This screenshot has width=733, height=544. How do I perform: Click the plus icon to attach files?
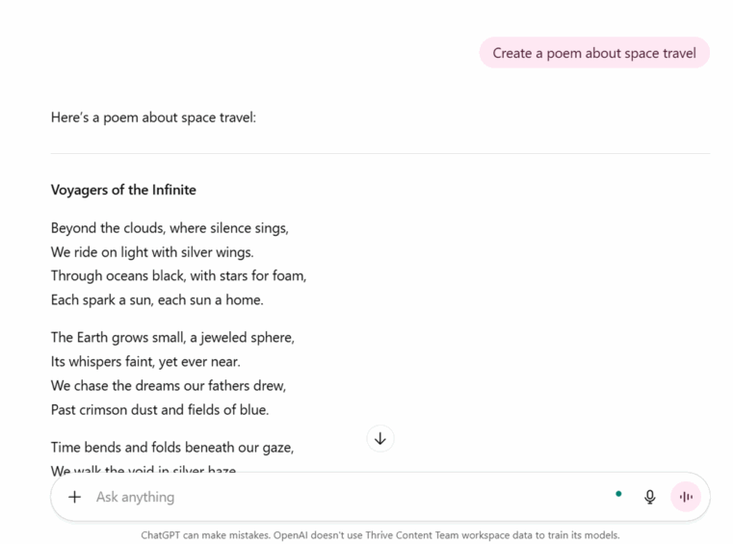coord(74,497)
